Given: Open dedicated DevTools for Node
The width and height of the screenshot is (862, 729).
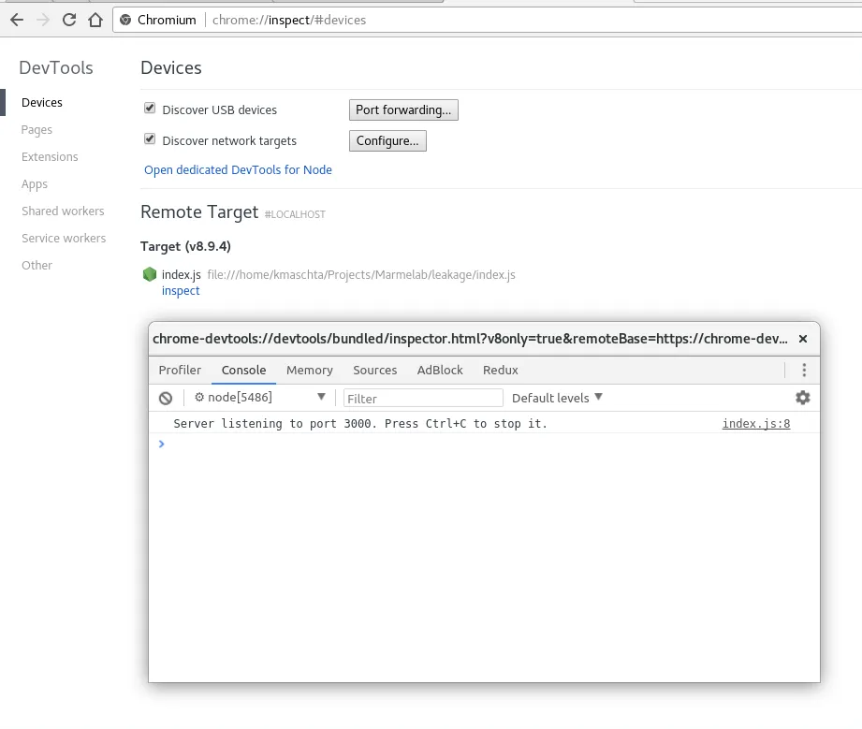Looking at the screenshot, I should 237,169.
